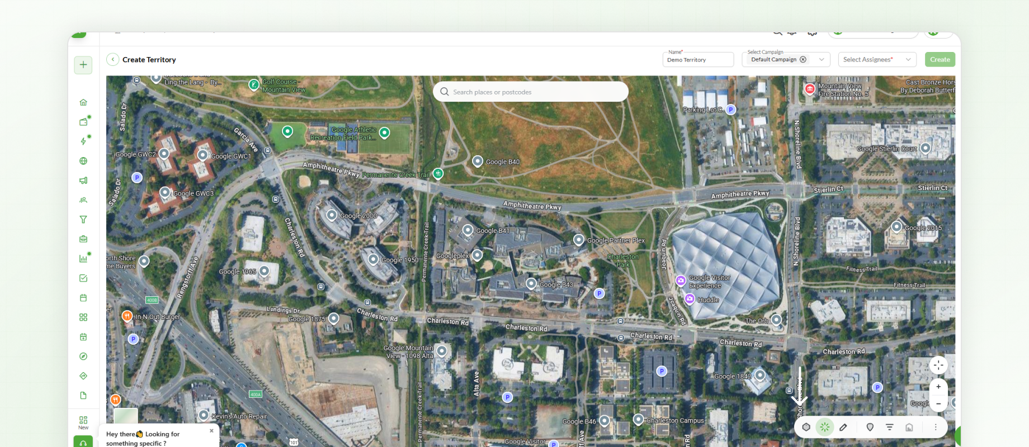
Task: Click the territory Name input field
Action: pyautogui.click(x=698, y=60)
